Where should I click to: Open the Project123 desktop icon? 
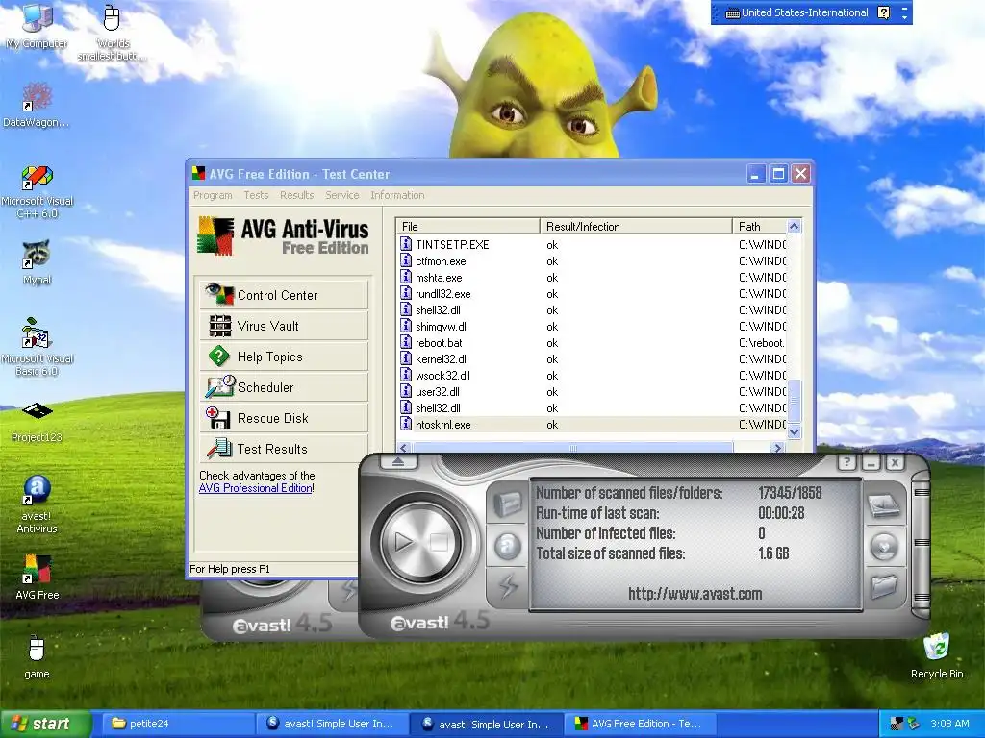point(38,422)
